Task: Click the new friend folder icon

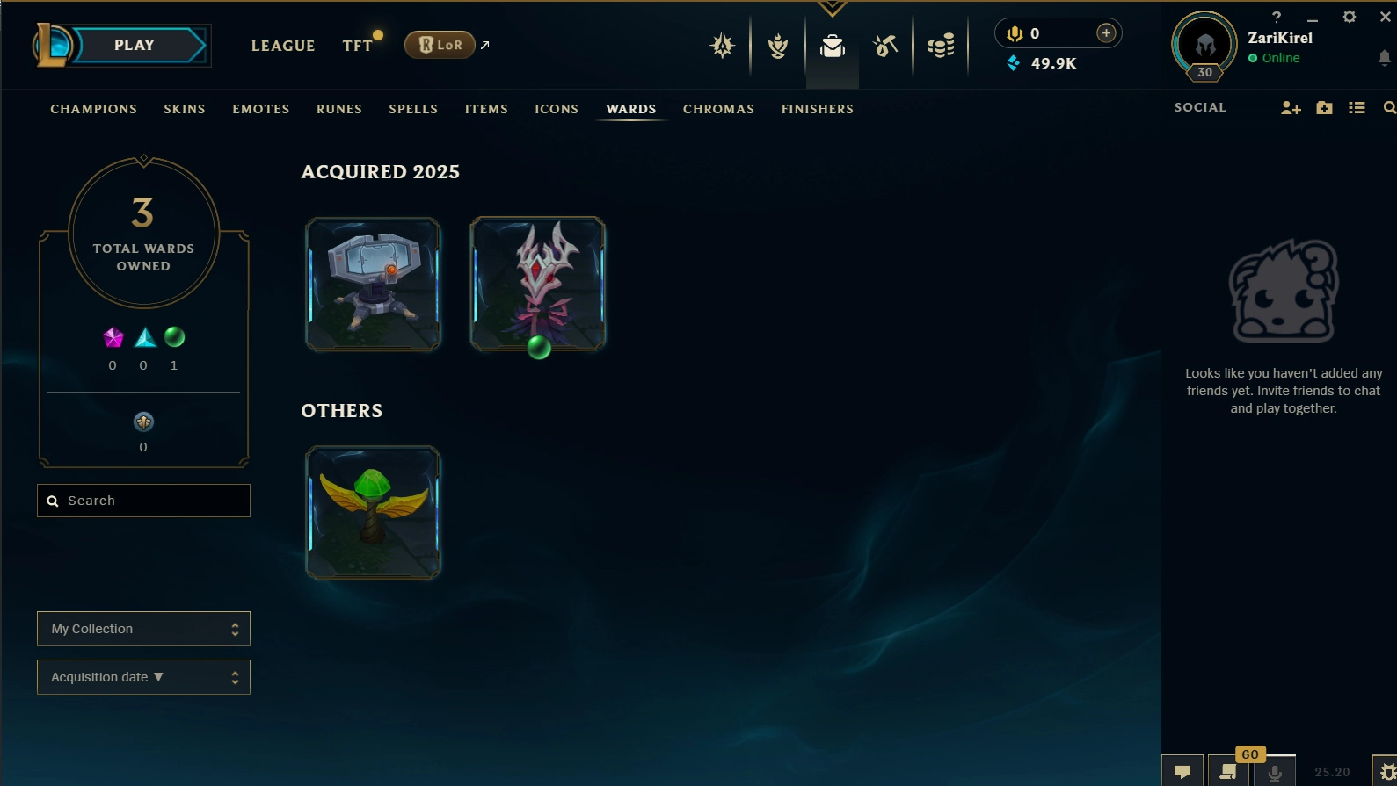Action: tap(1324, 108)
